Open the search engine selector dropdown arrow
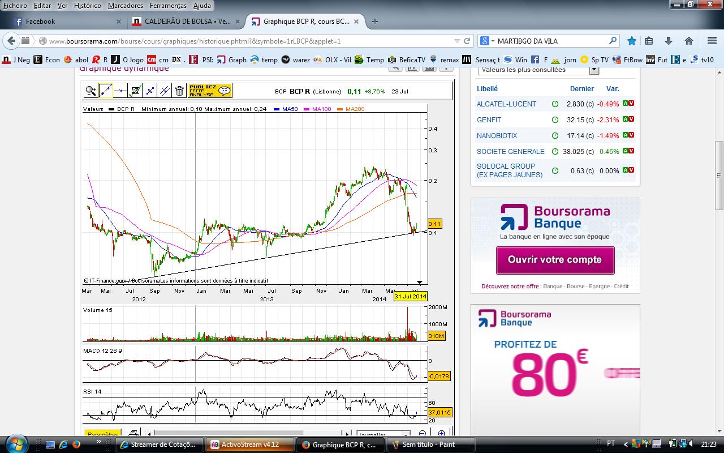This screenshot has height=453, width=724. tap(492, 41)
